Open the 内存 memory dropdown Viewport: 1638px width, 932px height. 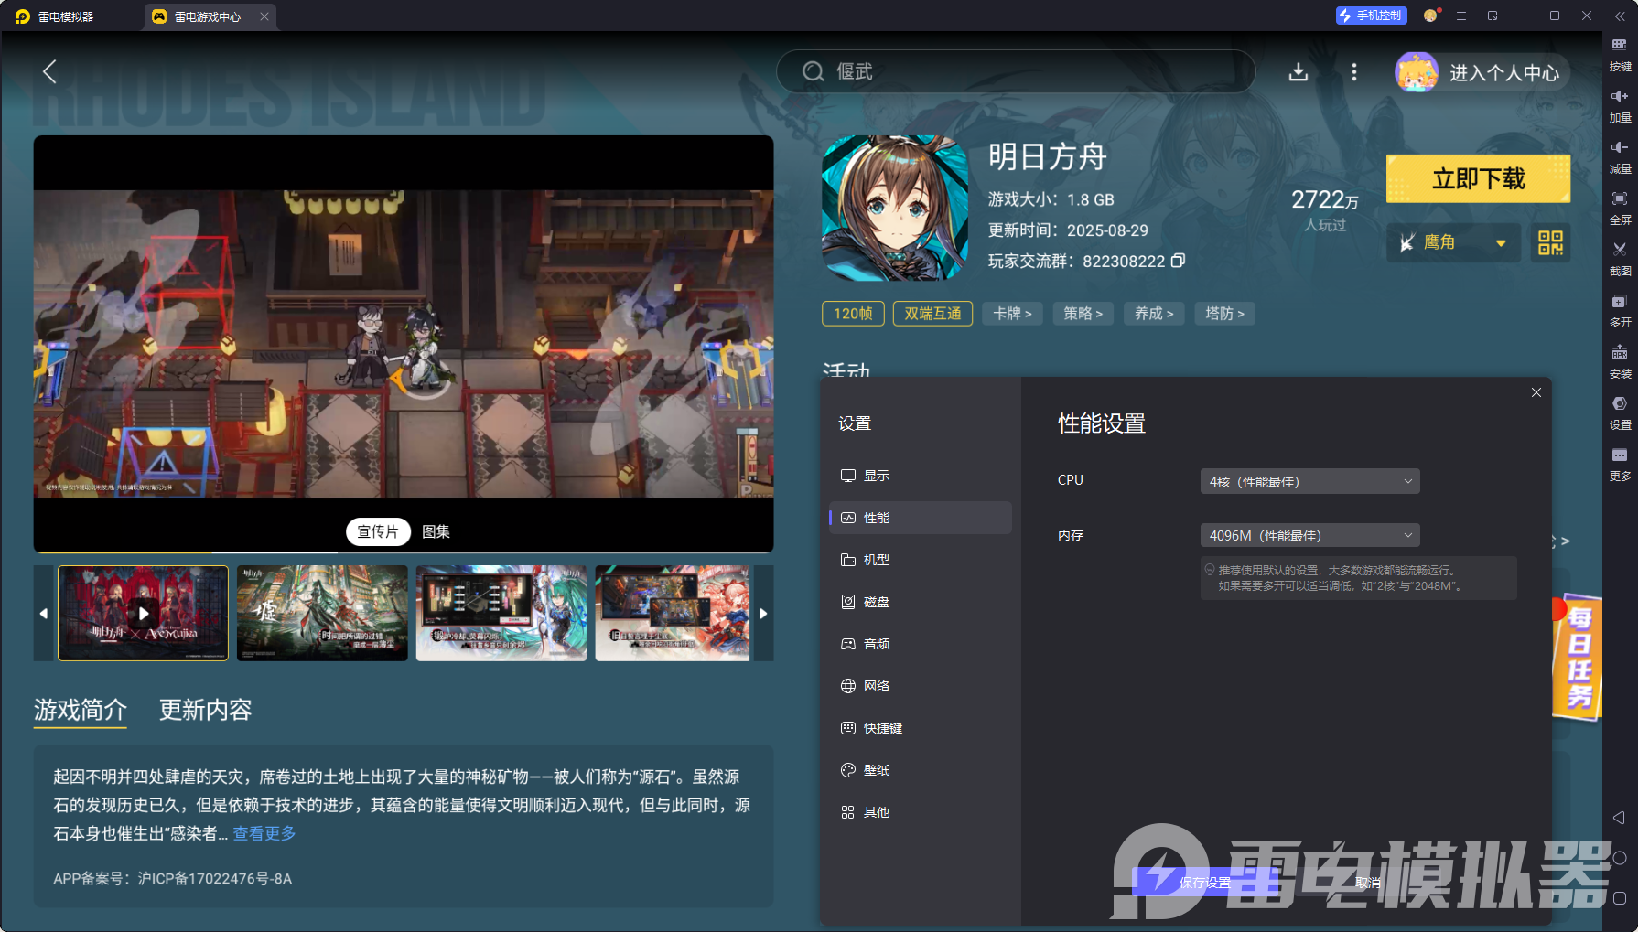[1309, 535]
